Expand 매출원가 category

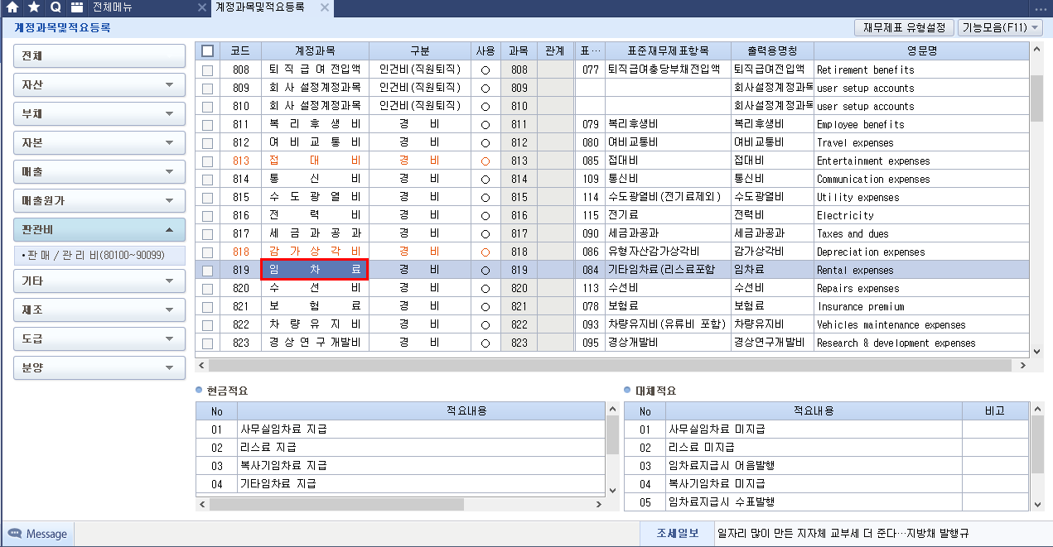99,200
